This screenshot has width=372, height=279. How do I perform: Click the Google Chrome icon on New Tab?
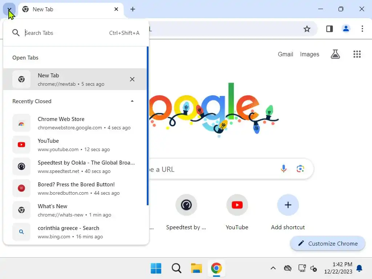click(25, 9)
